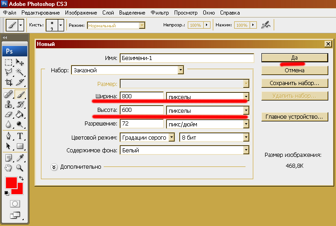This screenshot has height=226, width=336.
Task: Select the Type tool
Action: [20, 136]
